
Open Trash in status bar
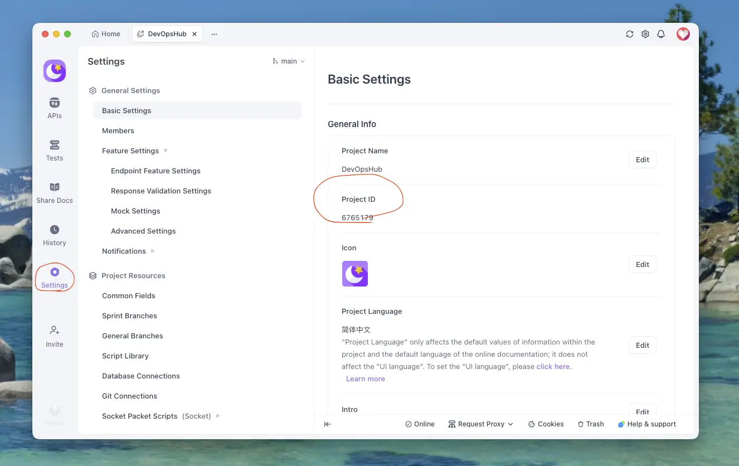click(x=590, y=424)
